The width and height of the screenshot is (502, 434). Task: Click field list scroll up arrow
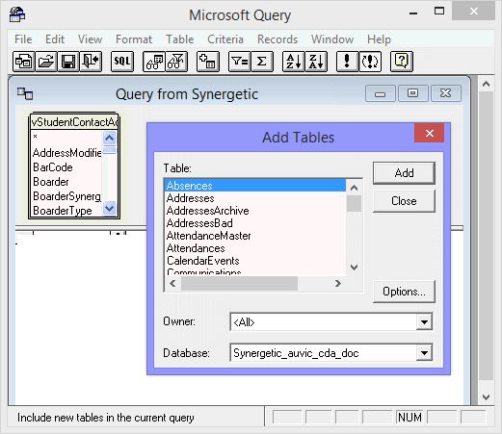click(110, 139)
